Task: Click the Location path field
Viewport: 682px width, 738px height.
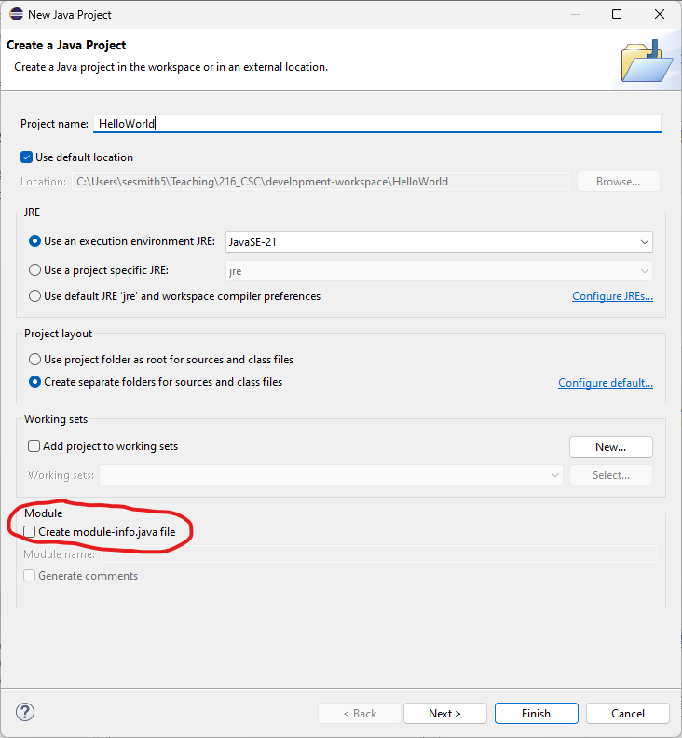Action: pos(321,182)
